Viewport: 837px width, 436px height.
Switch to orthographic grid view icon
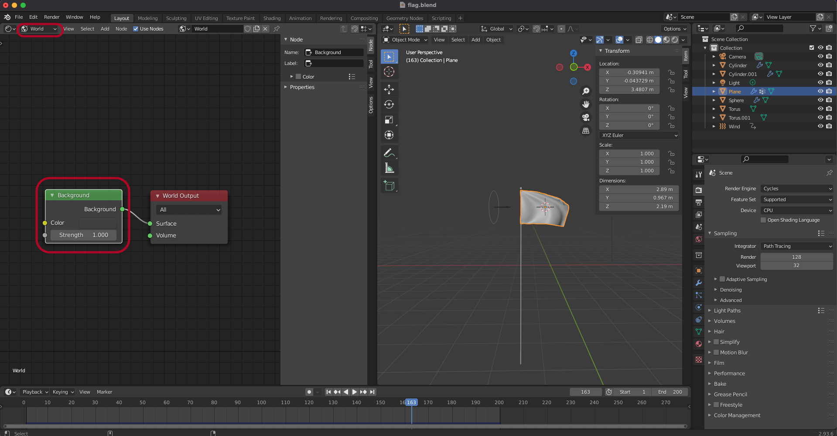(586, 131)
